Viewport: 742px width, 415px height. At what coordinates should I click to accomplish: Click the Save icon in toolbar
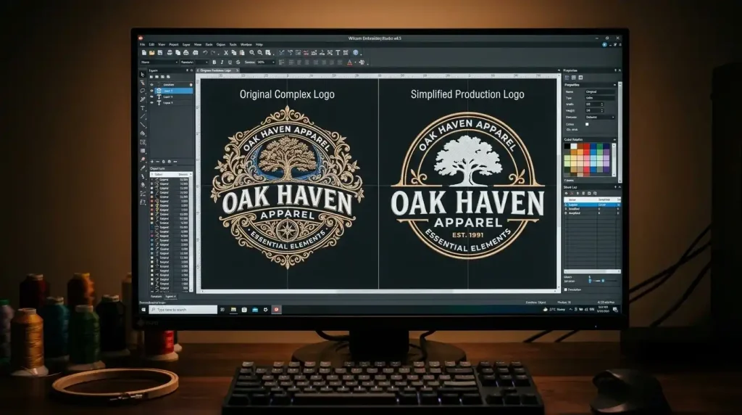159,53
